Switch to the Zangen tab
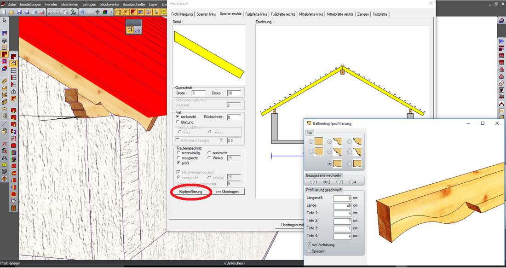Viewport: 506px width, 268px height. pyautogui.click(x=363, y=14)
